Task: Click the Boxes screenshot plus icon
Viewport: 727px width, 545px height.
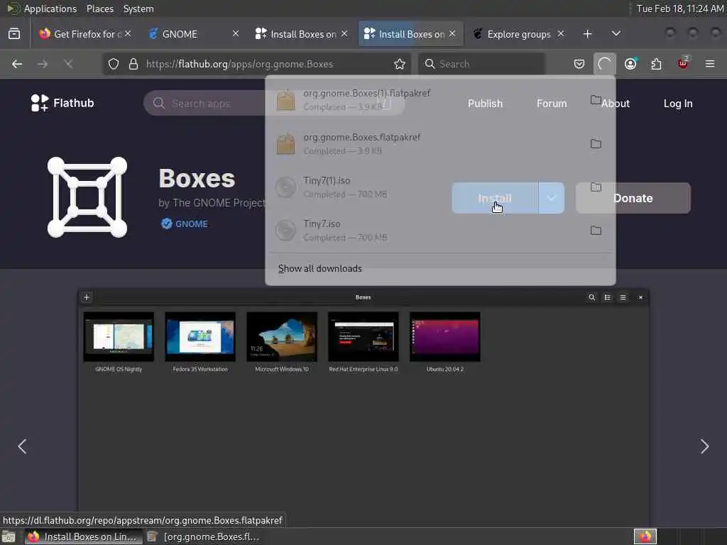Action: tap(87, 297)
